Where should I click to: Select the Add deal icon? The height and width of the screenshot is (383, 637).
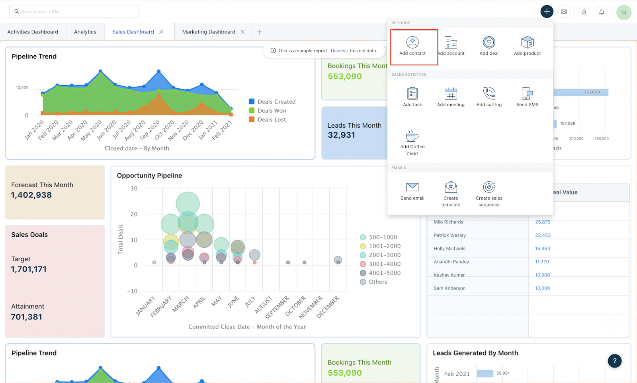pos(489,42)
